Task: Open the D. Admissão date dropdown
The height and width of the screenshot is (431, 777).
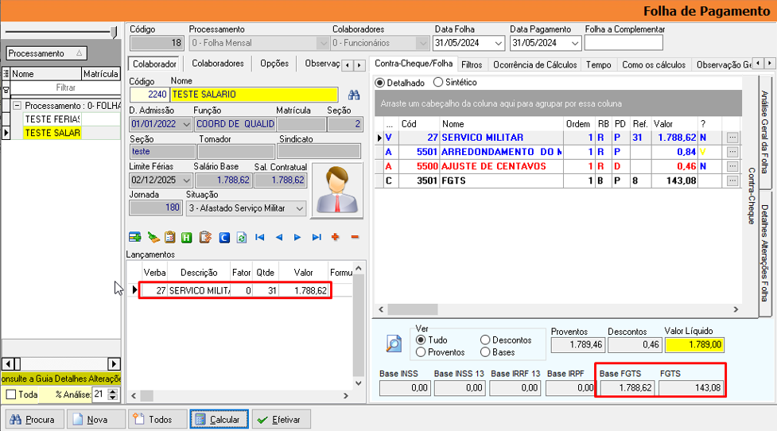Action: coord(186,124)
